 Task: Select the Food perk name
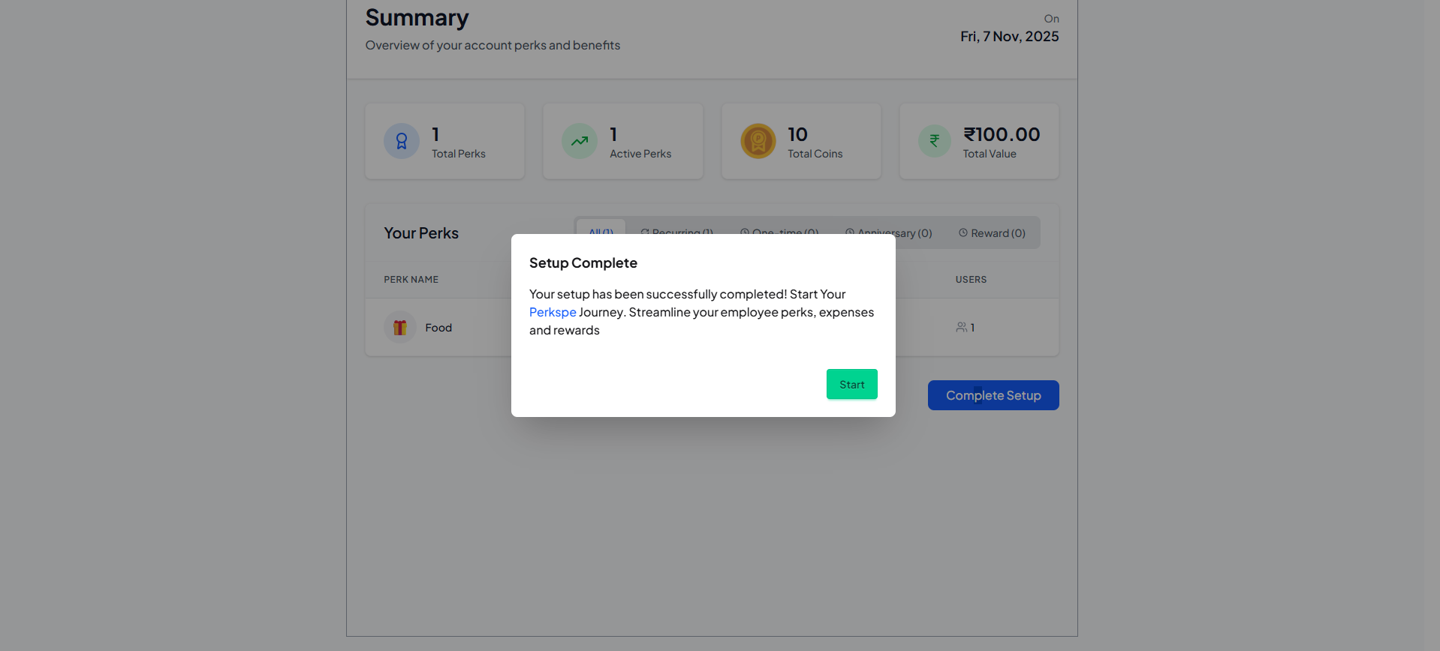(438, 328)
